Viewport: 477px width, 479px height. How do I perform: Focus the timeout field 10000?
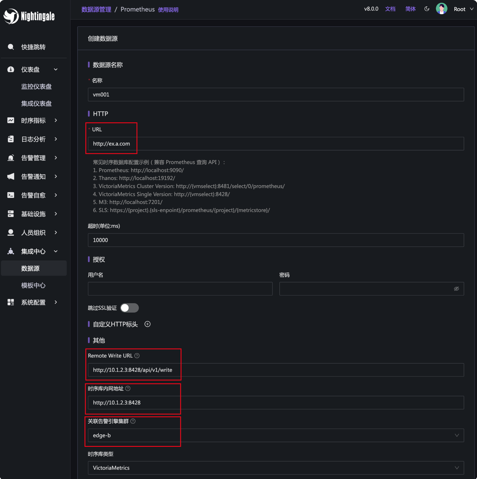(x=276, y=240)
